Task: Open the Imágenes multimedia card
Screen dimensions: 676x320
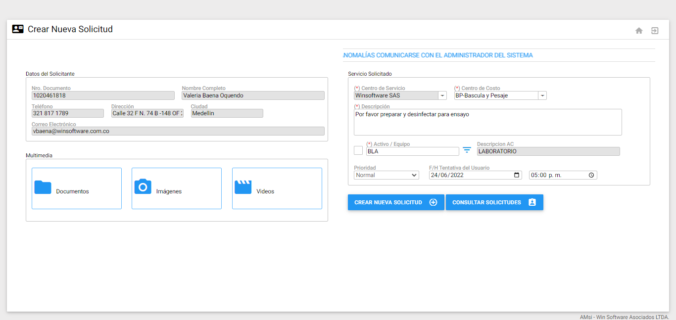Action: point(177,188)
